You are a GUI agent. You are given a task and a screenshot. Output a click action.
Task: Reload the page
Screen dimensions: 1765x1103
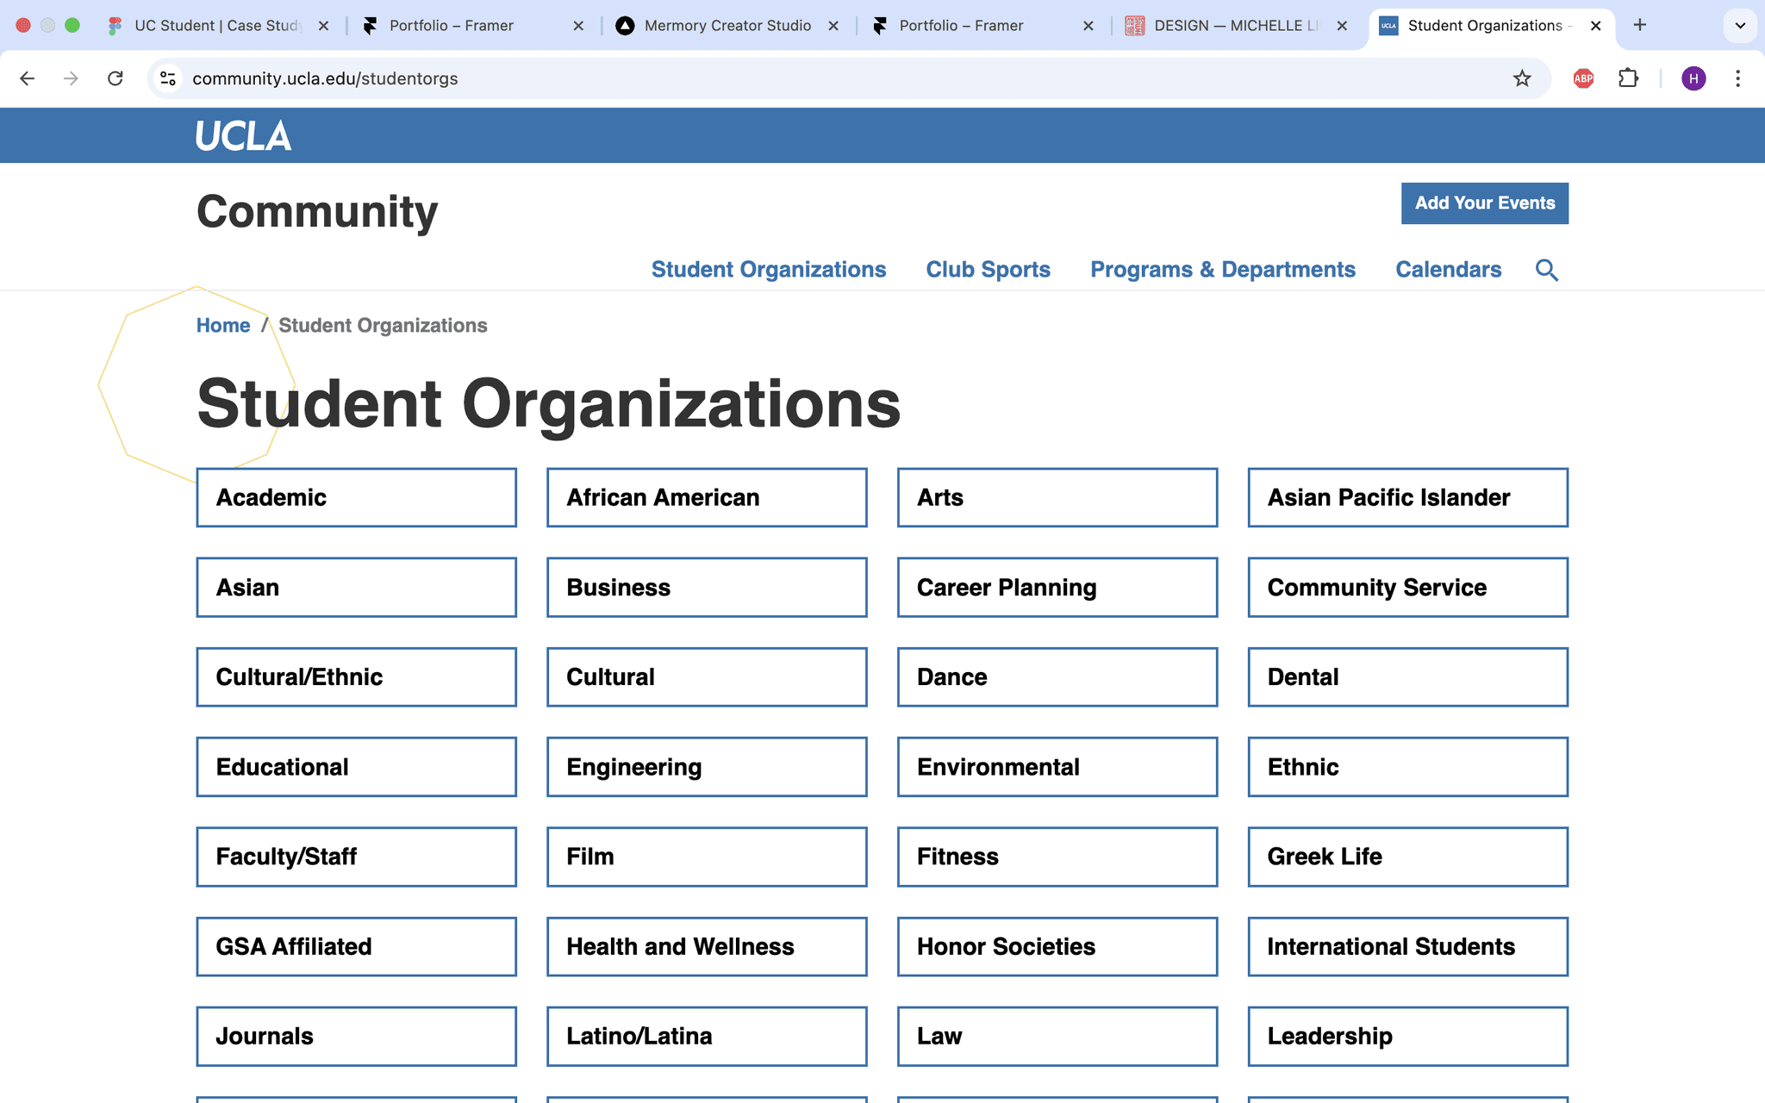115,78
